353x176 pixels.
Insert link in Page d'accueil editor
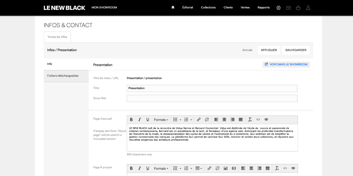(199, 120)
